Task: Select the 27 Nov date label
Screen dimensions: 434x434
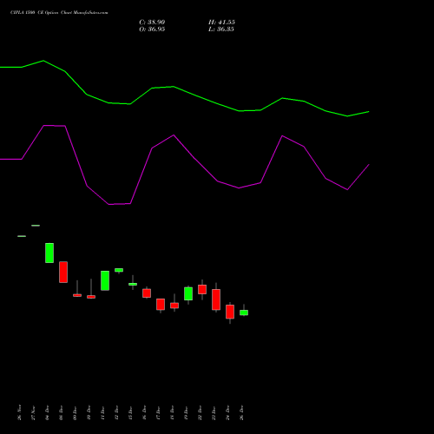Action: 33,412
